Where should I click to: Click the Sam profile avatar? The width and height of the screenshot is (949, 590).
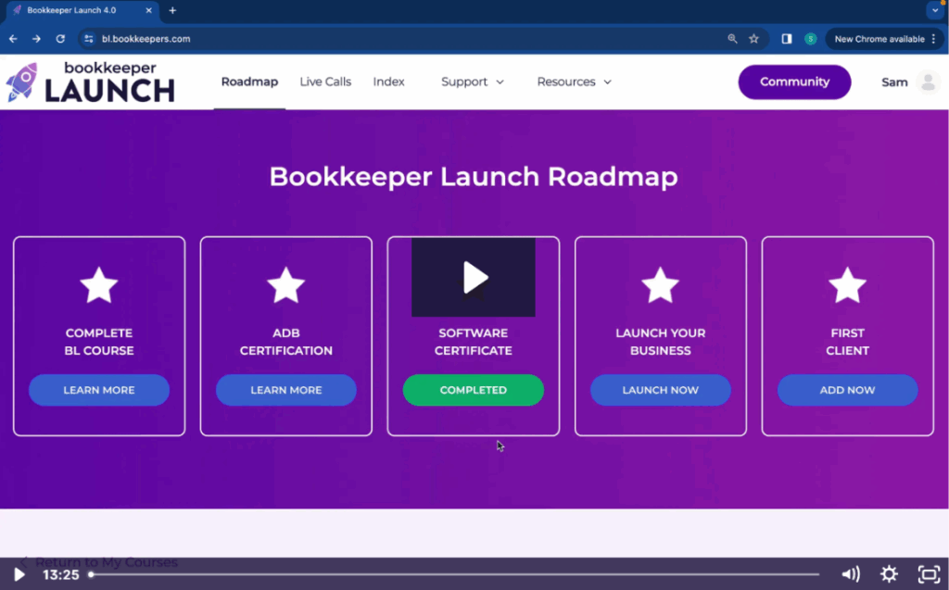click(930, 82)
